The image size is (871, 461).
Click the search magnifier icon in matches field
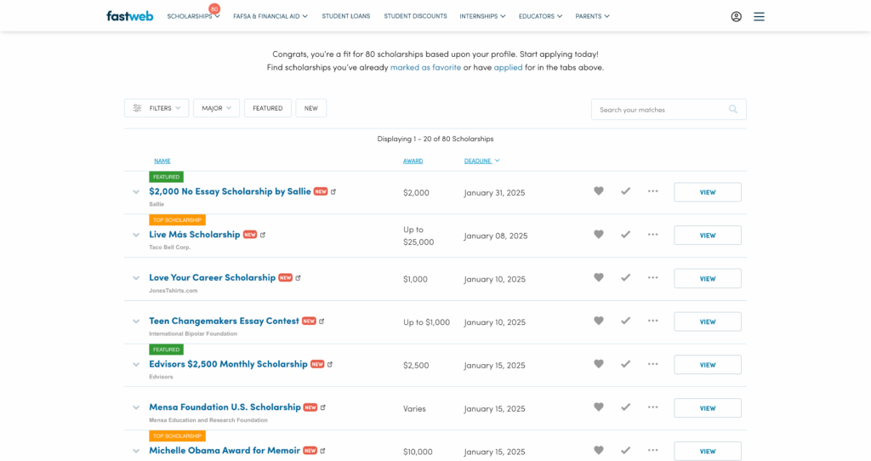click(x=733, y=109)
